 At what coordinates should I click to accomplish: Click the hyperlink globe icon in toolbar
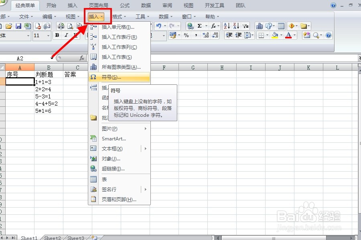point(190,26)
